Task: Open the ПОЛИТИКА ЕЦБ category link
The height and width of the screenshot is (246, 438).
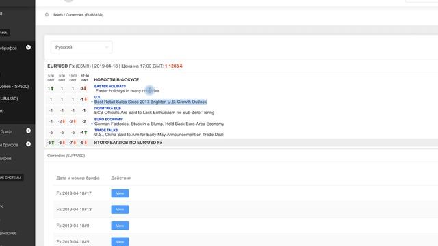Action: pos(108,108)
